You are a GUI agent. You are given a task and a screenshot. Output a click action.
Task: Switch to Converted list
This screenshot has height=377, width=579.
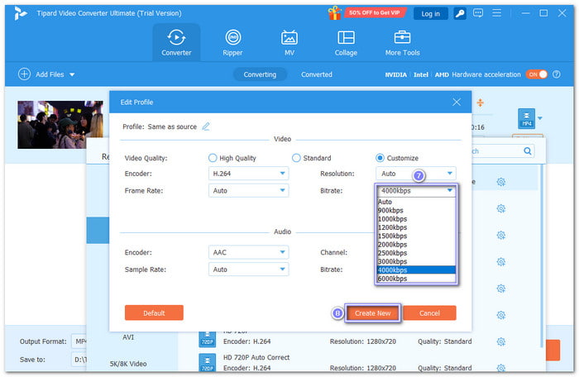pyautogui.click(x=317, y=74)
